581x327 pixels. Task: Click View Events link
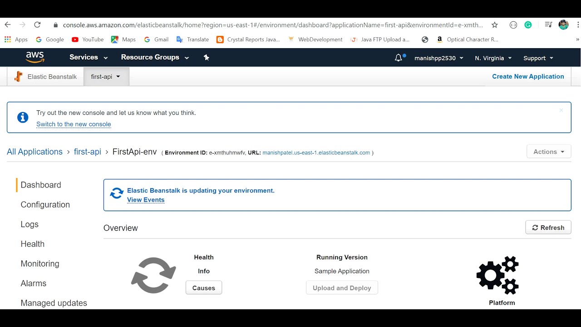146,200
